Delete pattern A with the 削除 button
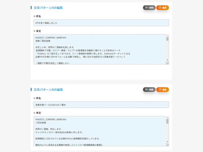The height and width of the screenshot is (152, 203). [149, 8]
